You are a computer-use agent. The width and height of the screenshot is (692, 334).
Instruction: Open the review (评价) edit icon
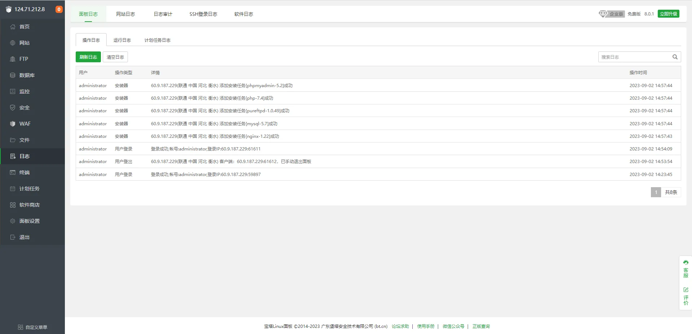click(x=686, y=290)
